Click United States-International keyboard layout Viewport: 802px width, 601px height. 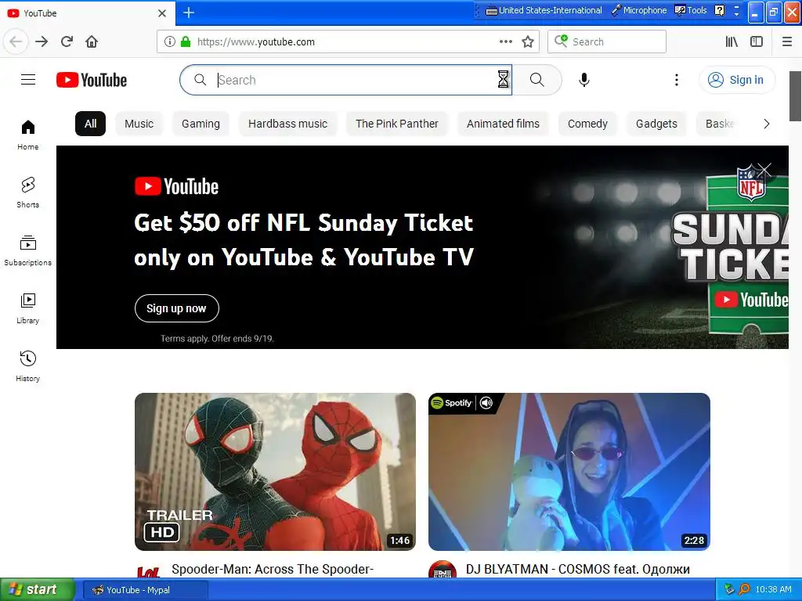click(544, 10)
